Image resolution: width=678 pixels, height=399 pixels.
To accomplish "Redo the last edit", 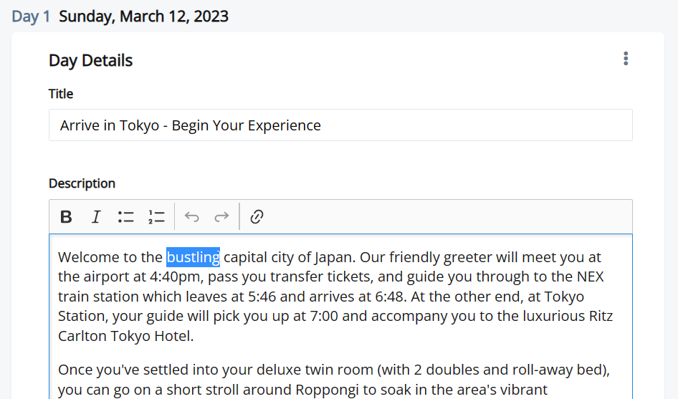I will pos(221,216).
